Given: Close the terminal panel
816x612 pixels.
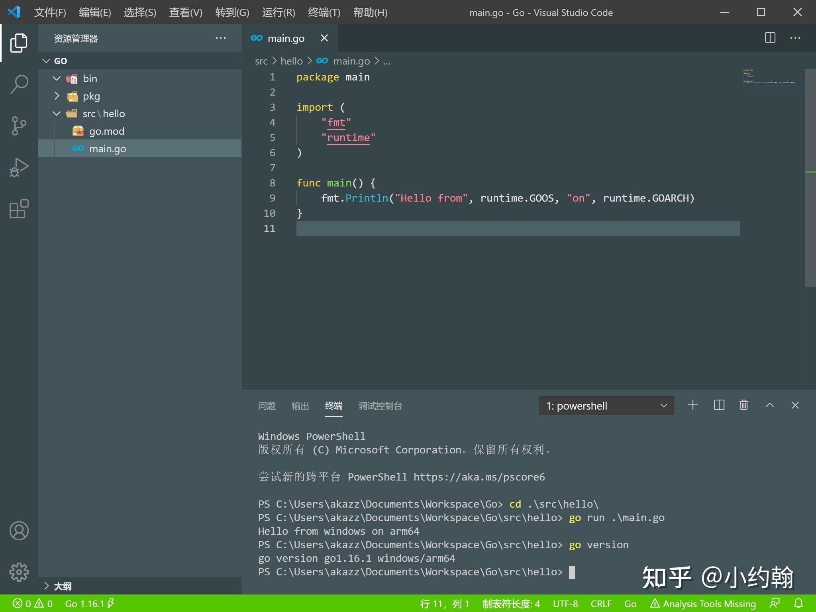Looking at the screenshot, I should (x=795, y=405).
